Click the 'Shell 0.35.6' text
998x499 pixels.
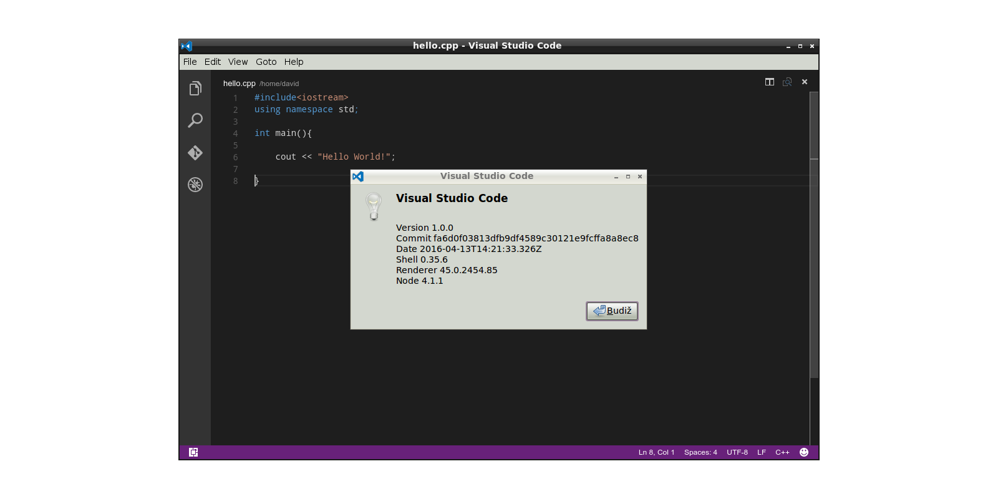[x=422, y=259]
